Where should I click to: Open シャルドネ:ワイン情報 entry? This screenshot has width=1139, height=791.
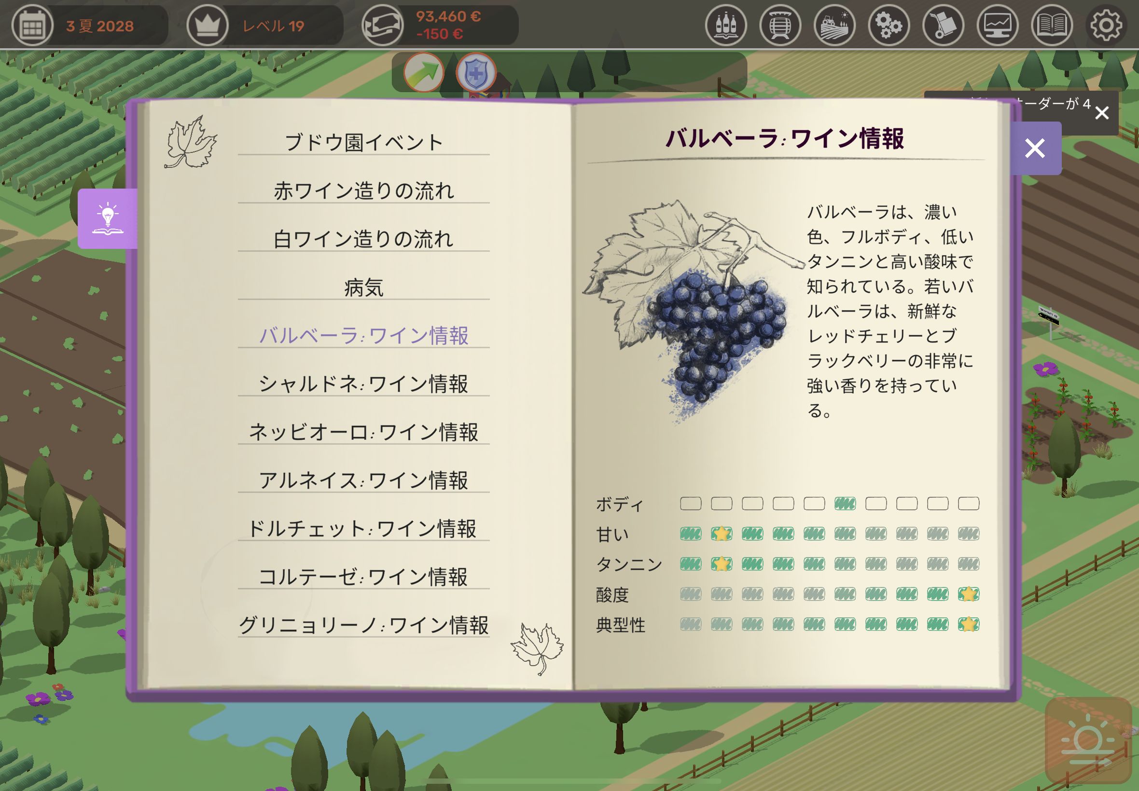click(x=363, y=383)
